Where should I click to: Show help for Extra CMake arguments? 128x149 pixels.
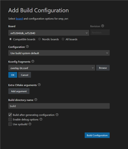tap(39, 85)
